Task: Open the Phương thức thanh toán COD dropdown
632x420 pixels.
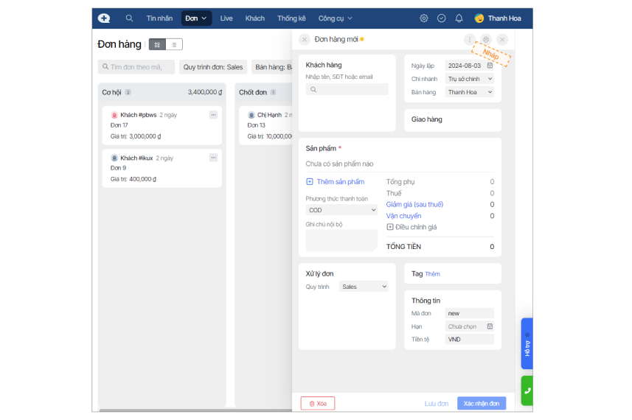Action: pyautogui.click(x=341, y=210)
